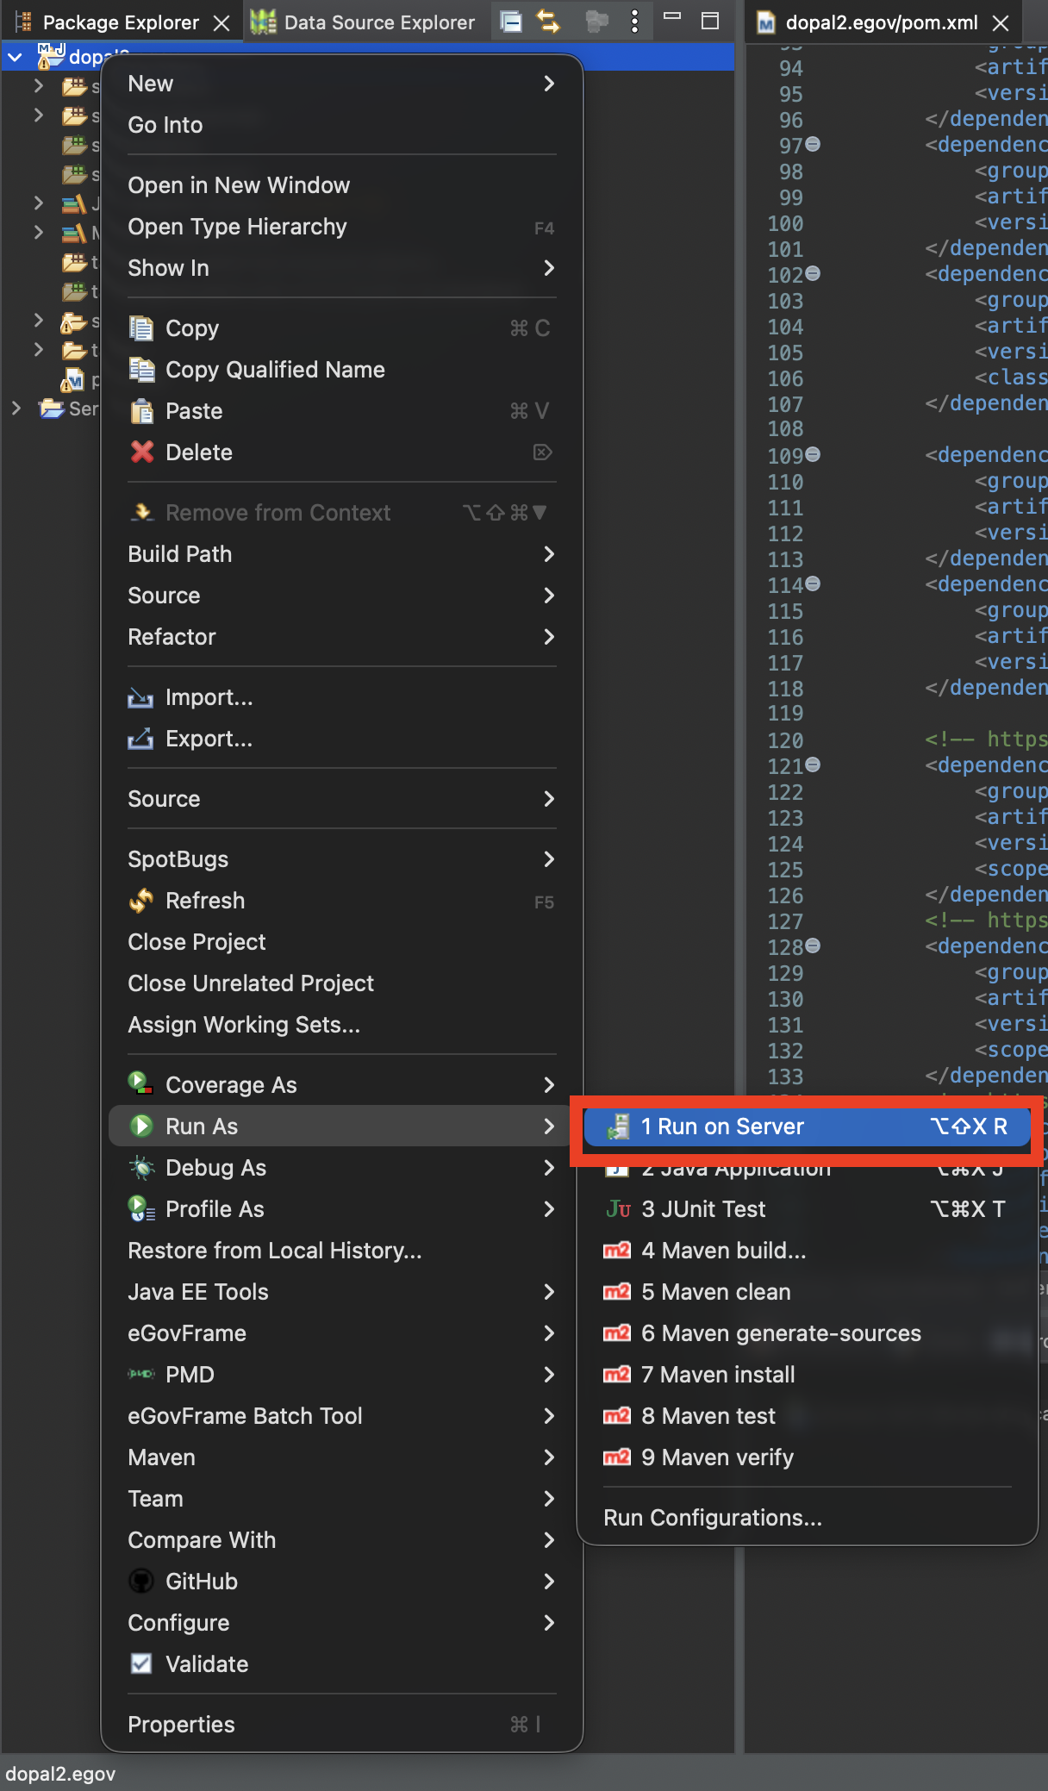
Task: Close the Package Explorer tab
Action: (x=221, y=23)
